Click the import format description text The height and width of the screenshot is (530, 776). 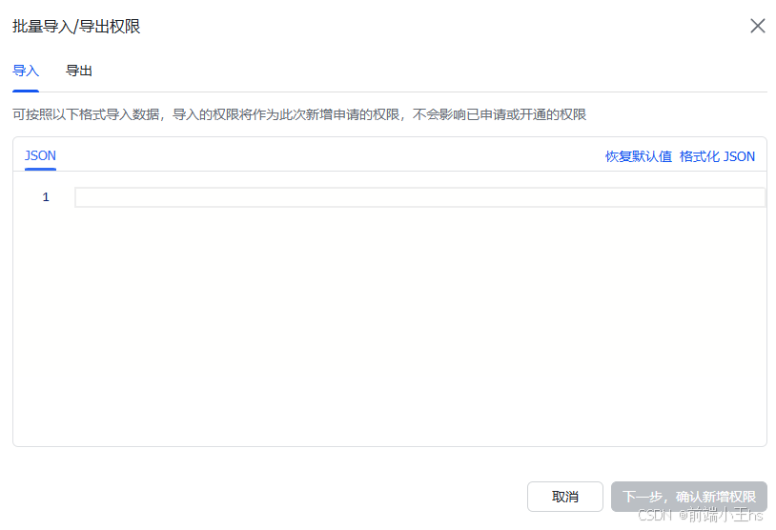point(299,114)
